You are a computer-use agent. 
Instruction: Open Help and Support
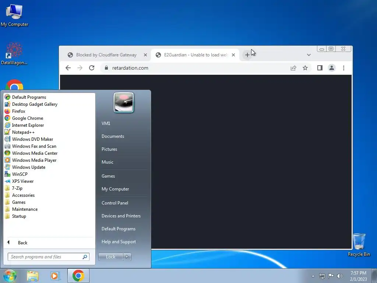119,242
